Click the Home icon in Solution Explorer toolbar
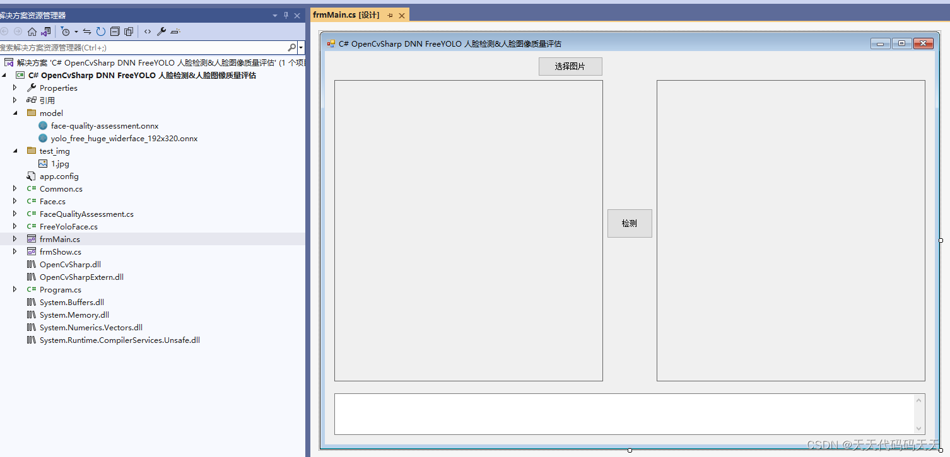This screenshot has height=457, width=950. point(32,32)
